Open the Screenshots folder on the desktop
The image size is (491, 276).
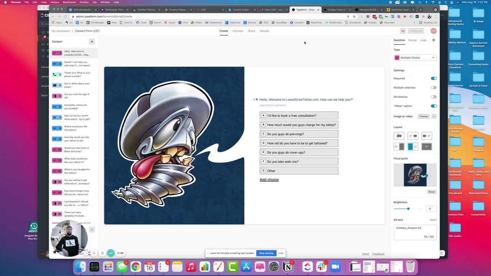(x=478, y=209)
